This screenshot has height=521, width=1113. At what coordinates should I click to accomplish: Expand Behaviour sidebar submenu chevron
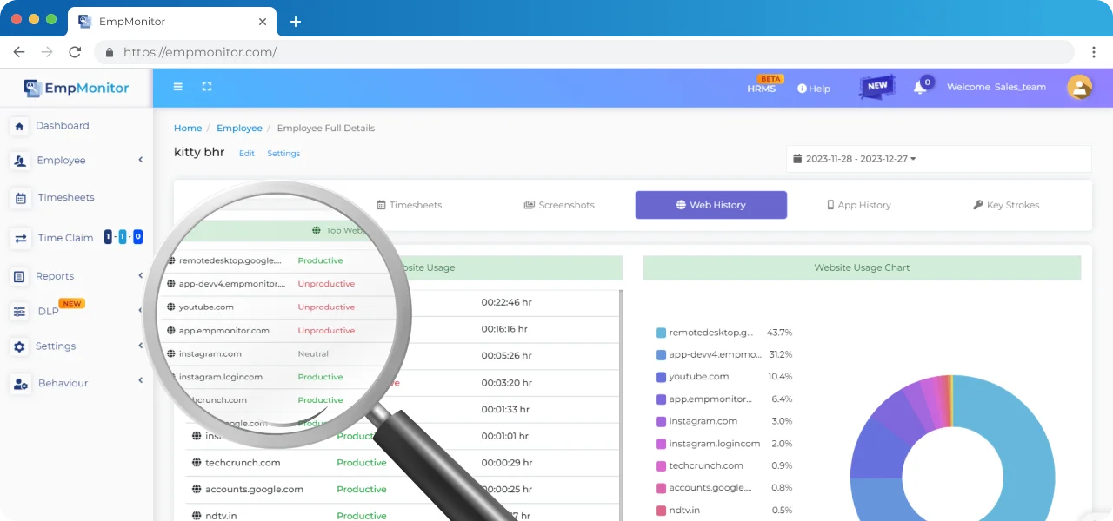(x=141, y=380)
